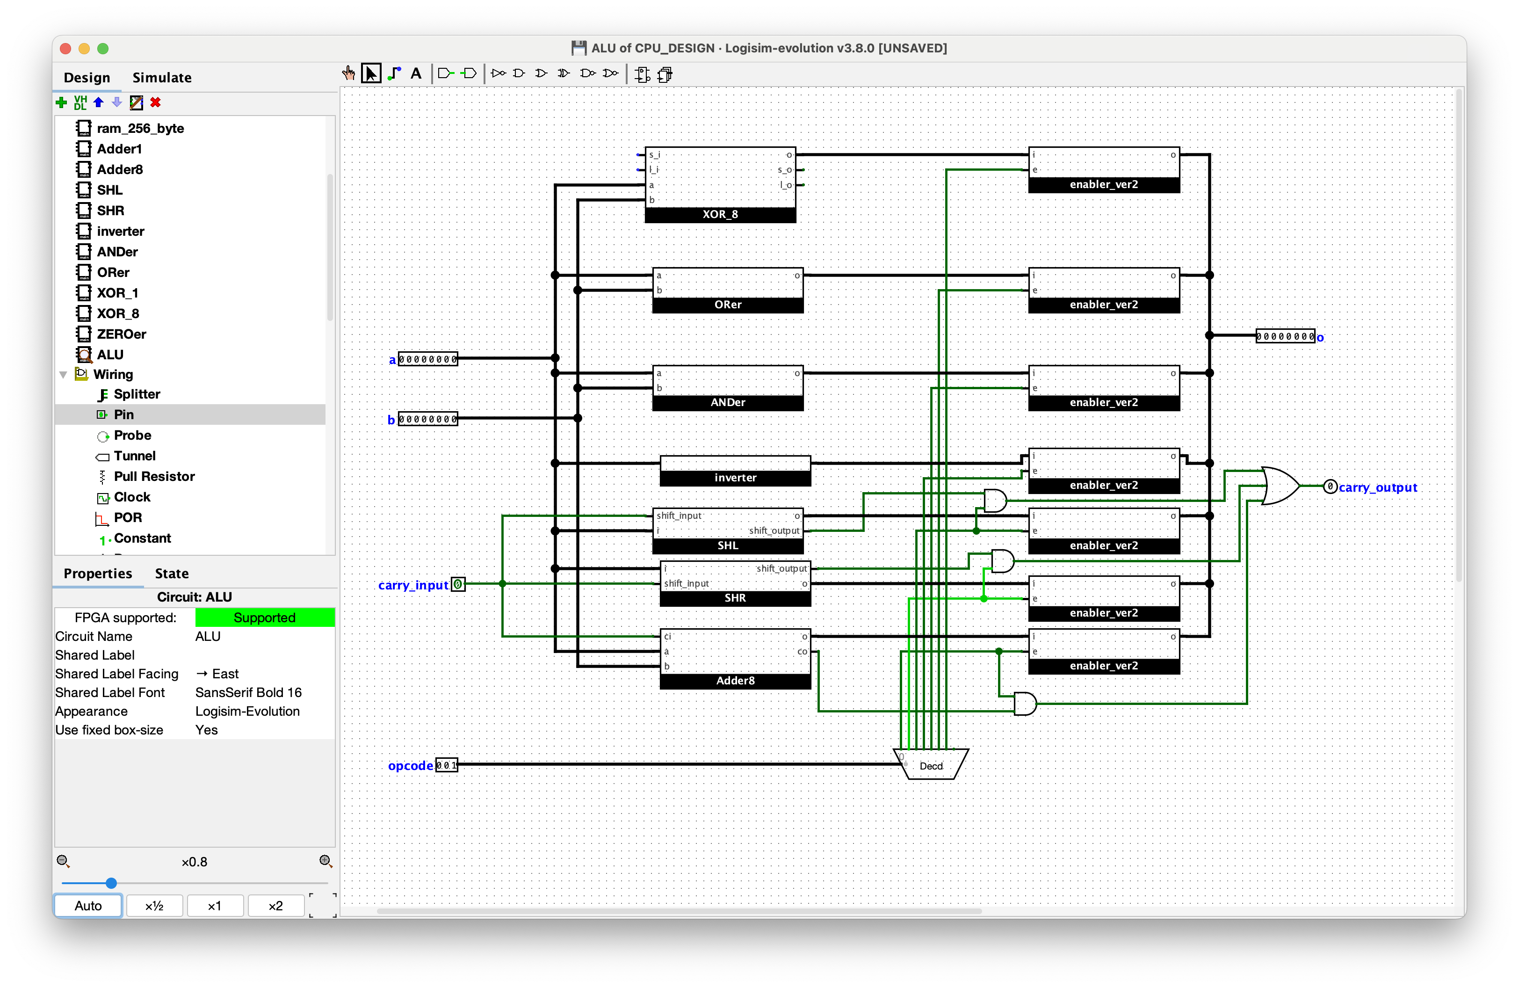Click the red delete circuit icon
The height and width of the screenshot is (988, 1519).
pyautogui.click(x=155, y=102)
